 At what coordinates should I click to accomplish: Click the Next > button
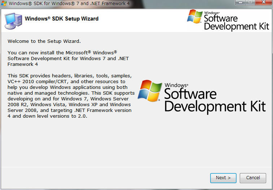point(223,178)
